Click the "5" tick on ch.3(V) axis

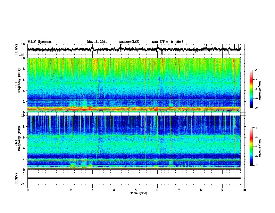point(24,173)
